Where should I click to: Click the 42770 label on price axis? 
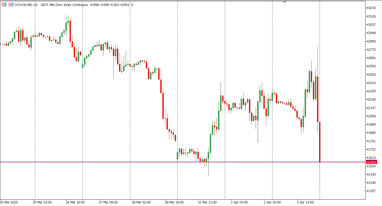(371, 50)
